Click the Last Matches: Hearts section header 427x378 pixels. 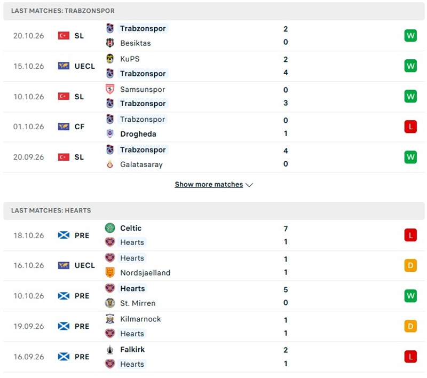pos(214,210)
